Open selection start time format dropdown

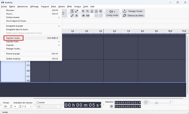coord(140,103)
